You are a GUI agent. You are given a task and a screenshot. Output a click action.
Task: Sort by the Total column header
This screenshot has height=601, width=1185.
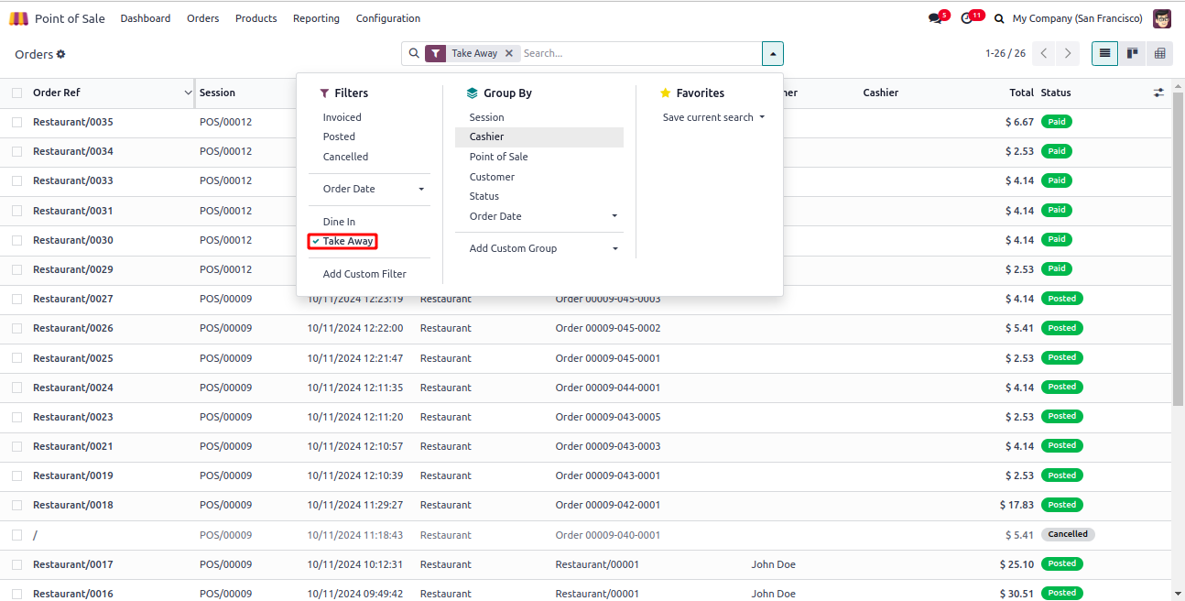tap(1021, 93)
